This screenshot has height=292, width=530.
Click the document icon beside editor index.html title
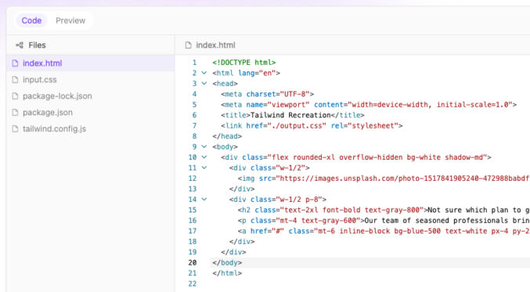tap(188, 45)
